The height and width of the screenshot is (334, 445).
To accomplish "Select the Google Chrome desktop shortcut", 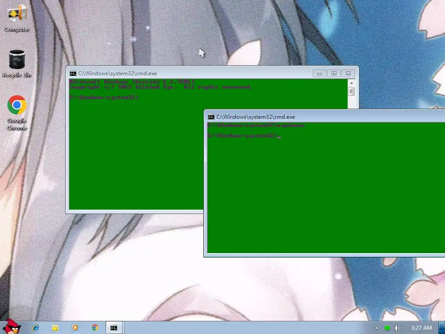I will pos(17,113).
